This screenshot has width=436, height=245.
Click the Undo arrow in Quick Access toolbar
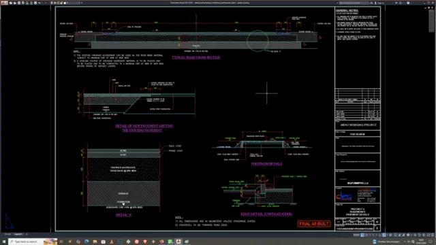point(40,3)
